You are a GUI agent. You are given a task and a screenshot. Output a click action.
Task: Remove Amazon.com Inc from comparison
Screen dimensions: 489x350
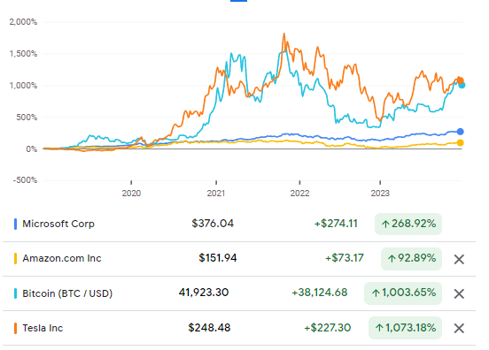(459, 259)
